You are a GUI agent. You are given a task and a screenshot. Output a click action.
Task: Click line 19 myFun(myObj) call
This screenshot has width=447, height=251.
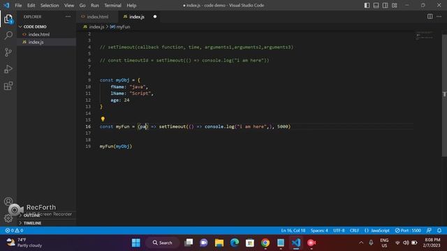coord(116,146)
